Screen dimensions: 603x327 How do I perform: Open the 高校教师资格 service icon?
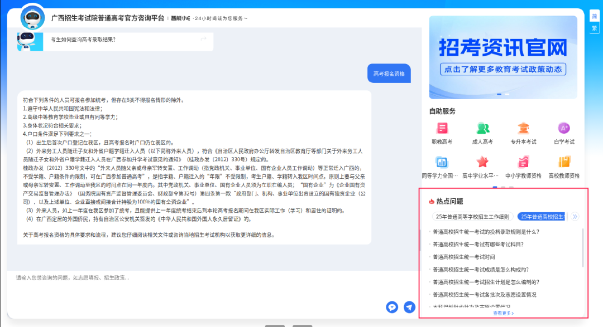(563, 163)
